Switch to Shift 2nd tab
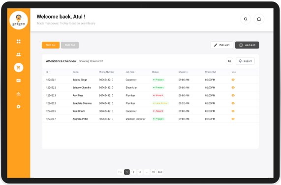The height and width of the screenshot is (185, 281). click(70, 45)
